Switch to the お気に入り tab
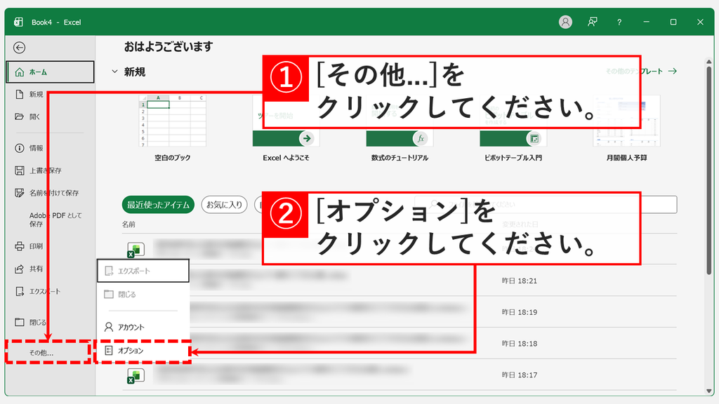Image resolution: width=719 pixels, height=404 pixels. 224,205
